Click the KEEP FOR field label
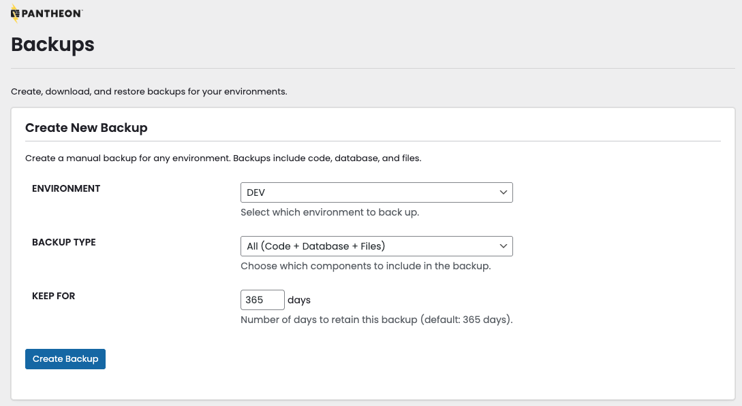742x406 pixels. pos(54,296)
